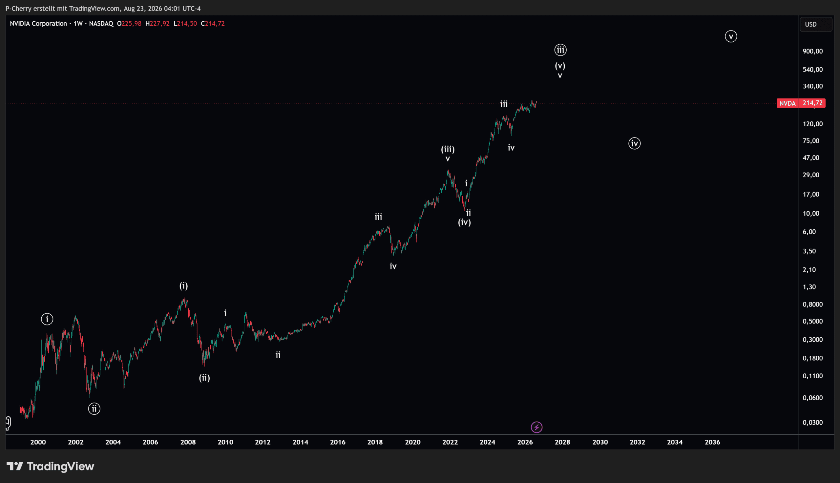
Task: Click the 2036 year label
Action: tap(712, 442)
